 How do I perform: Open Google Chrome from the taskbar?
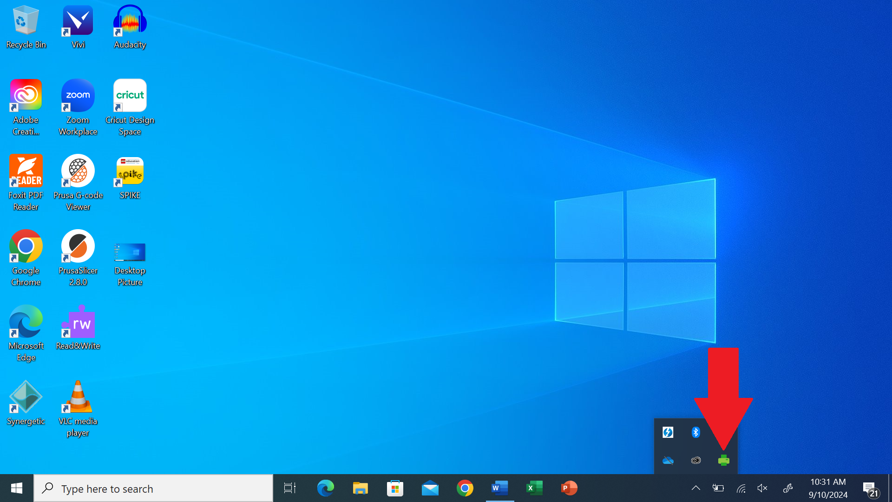click(x=465, y=488)
